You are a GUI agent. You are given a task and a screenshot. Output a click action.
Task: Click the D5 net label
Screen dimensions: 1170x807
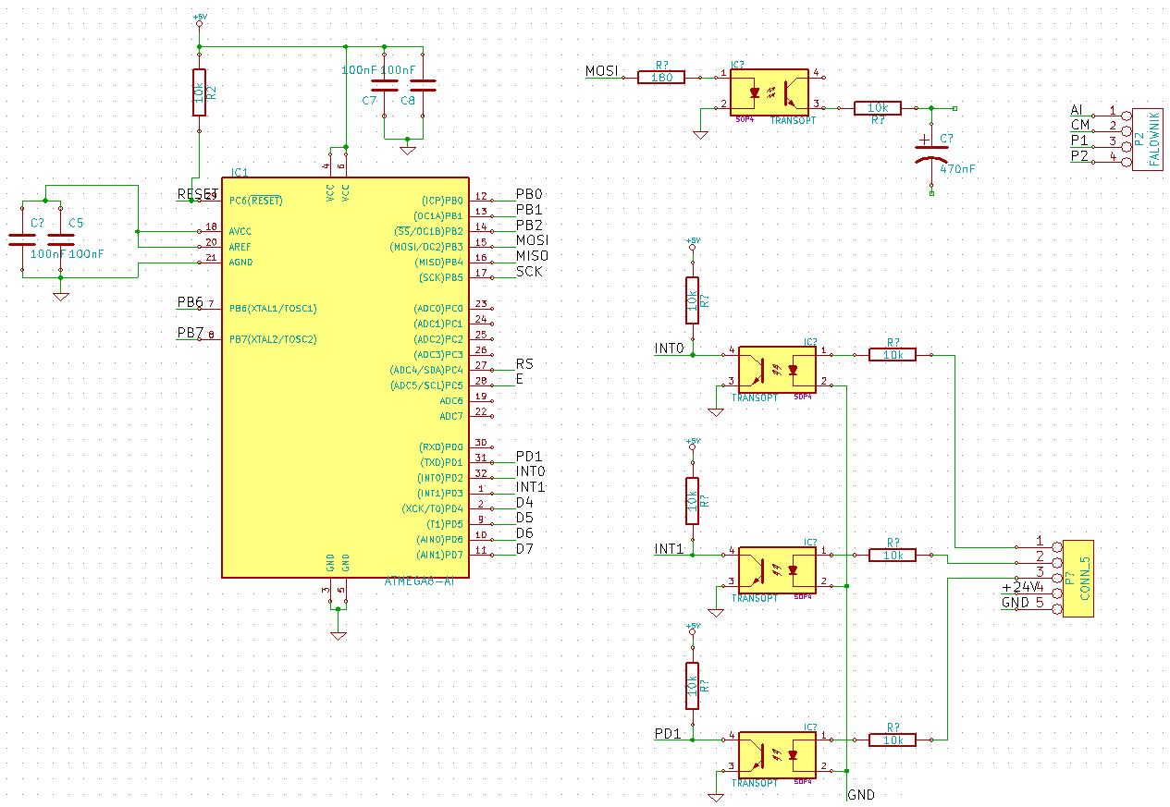tap(524, 518)
